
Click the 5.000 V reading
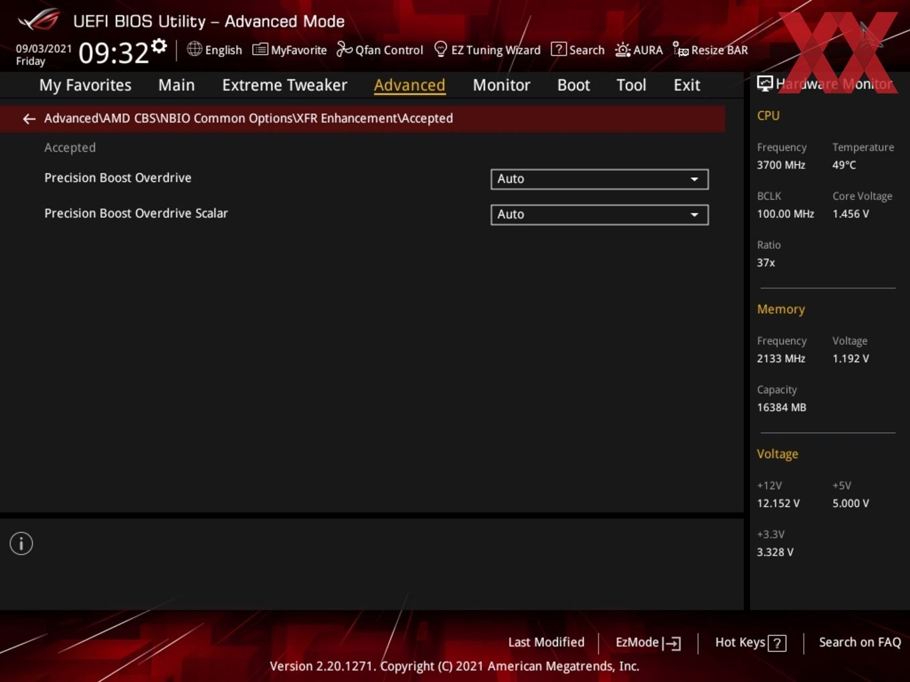click(850, 503)
